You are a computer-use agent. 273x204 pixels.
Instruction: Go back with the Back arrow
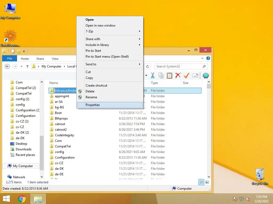[7, 66]
